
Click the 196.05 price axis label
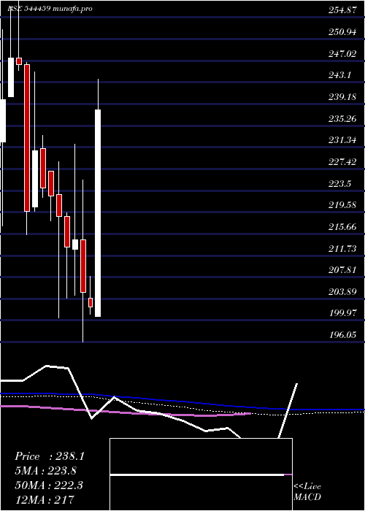(x=342, y=335)
